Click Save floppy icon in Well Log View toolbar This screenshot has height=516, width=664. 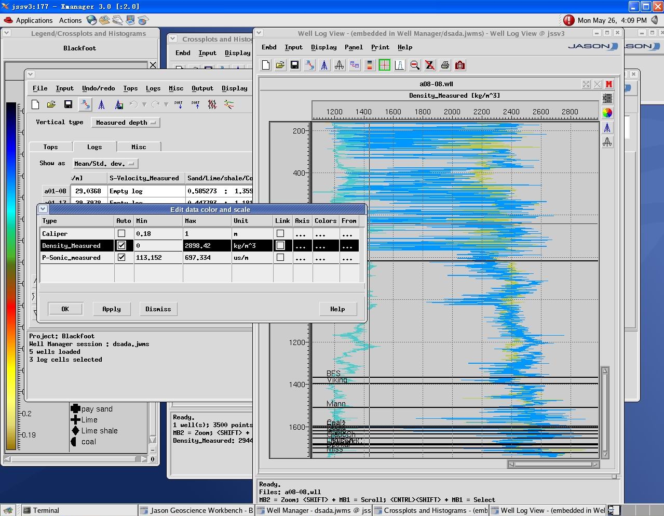(x=295, y=65)
